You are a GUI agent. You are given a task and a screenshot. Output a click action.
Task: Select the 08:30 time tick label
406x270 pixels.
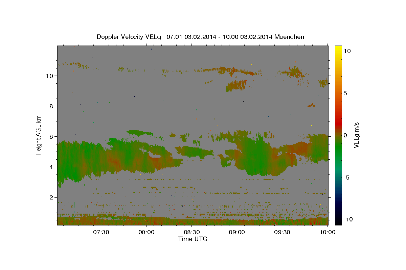tap(191, 232)
